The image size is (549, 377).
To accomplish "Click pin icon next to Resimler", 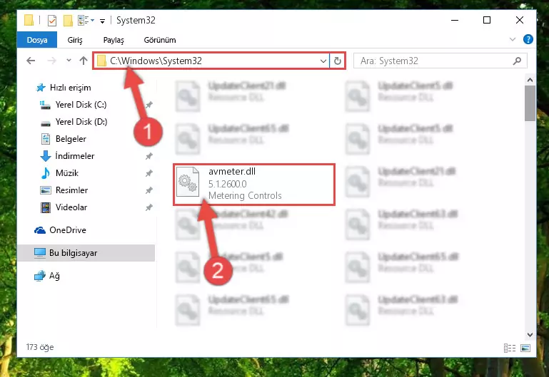I will click(x=148, y=190).
